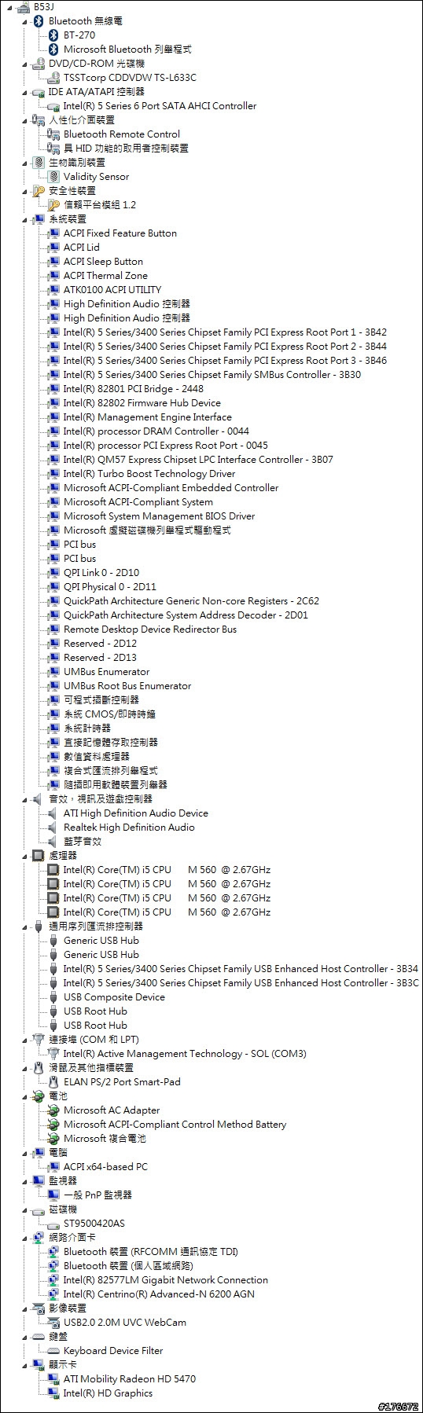Collapse the 顯示卡 category
Viewport: 423px width, 1413px height.
point(24,1365)
